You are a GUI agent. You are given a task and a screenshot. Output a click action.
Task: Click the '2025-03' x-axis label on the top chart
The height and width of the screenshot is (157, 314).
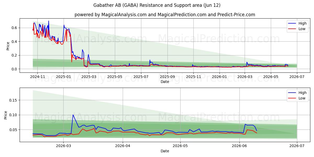(x=89, y=77)
